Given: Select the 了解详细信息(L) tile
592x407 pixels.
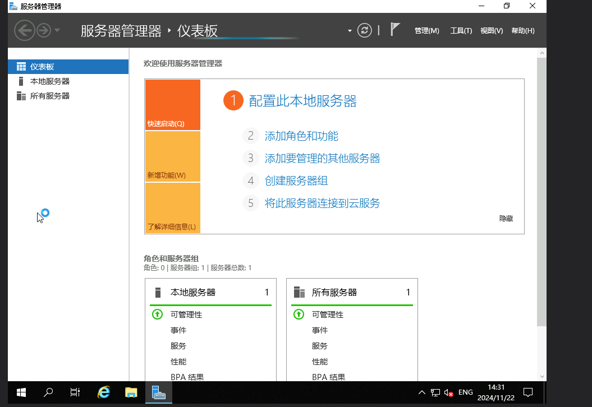Looking at the screenshot, I should click(172, 208).
